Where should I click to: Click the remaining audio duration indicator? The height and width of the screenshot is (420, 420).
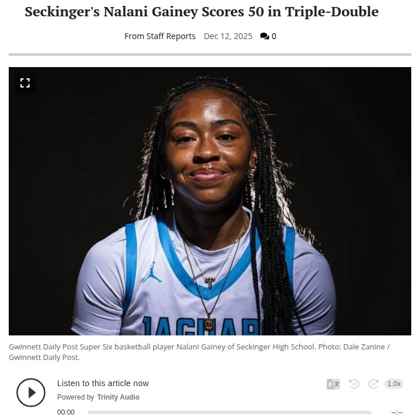click(397, 412)
